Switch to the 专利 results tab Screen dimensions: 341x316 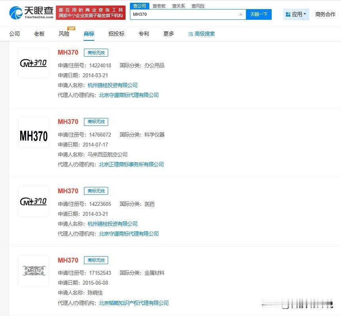[144, 34]
